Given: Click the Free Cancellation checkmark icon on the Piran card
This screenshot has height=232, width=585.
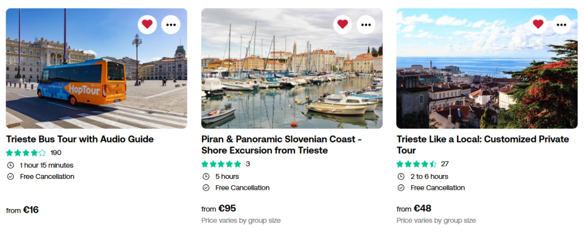Looking at the screenshot, I should (x=206, y=188).
